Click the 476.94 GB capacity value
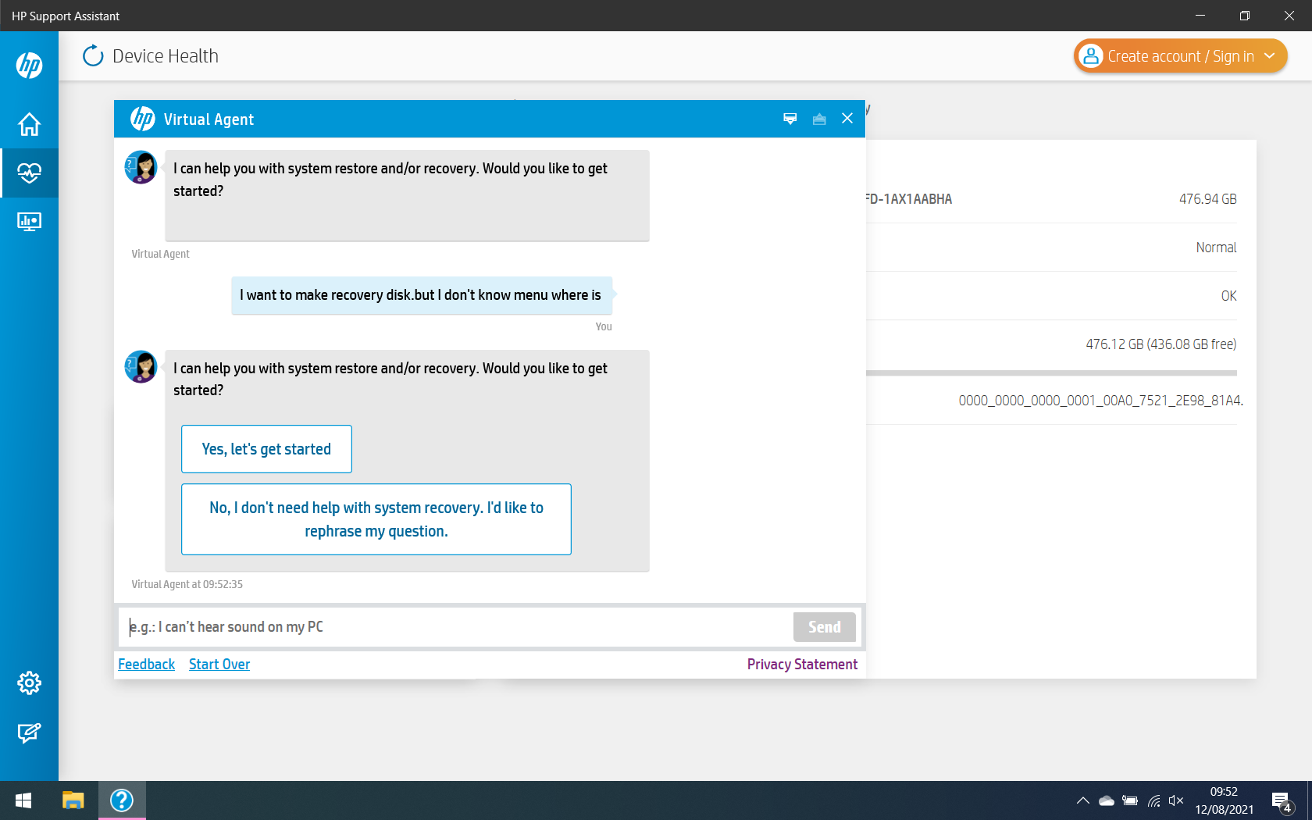The height and width of the screenshot is (820, 1312). (x=1207, y=199)
